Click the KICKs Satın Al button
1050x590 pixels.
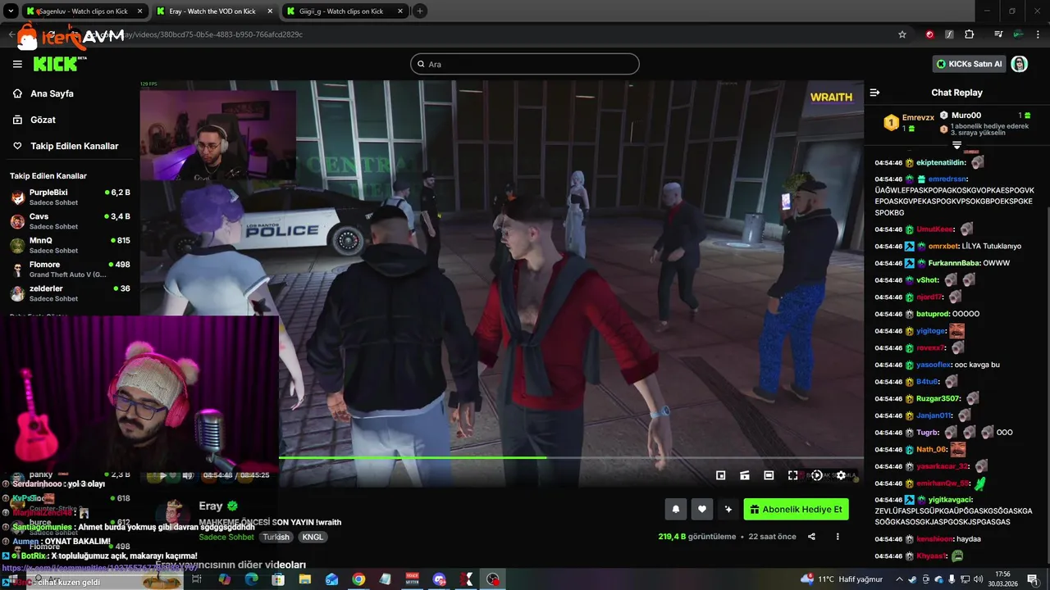tap(970, 64)
